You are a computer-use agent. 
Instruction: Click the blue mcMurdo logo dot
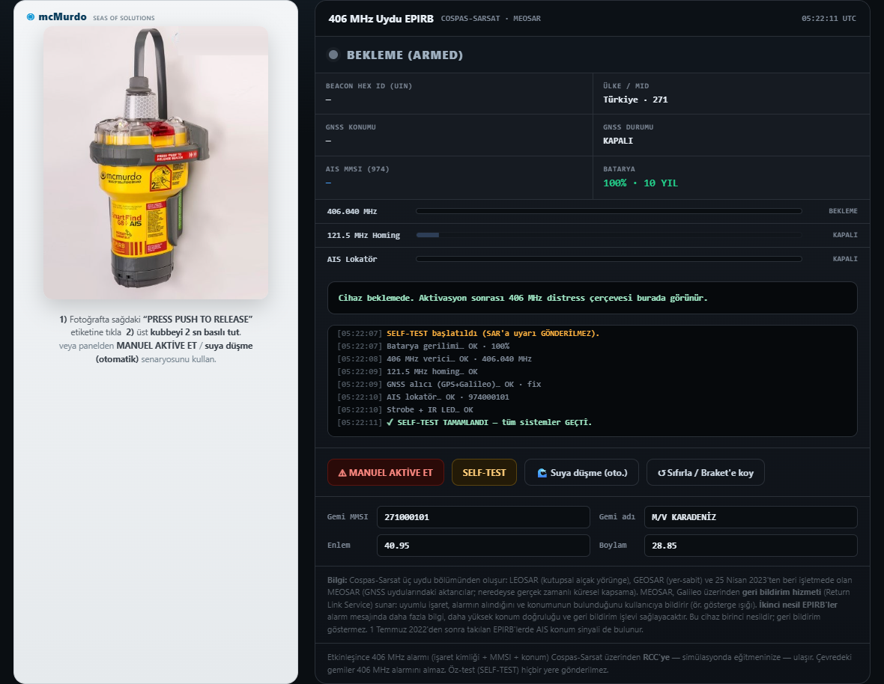(x=31, y=17)
